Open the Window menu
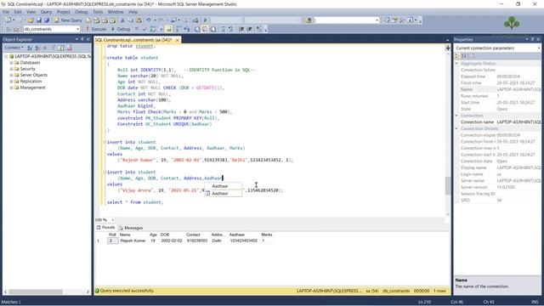This screenshot has height=306, width=544. click(116, 12)
